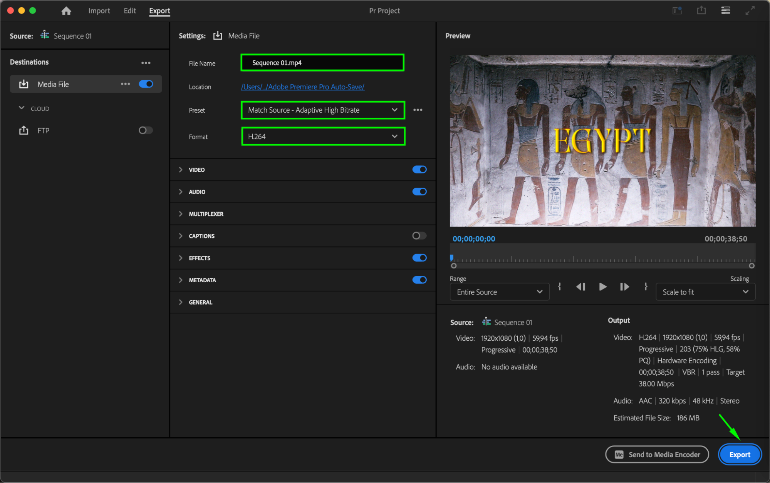Set the in point bracket marker
The image size is (770, 483).
pos(559,287)
